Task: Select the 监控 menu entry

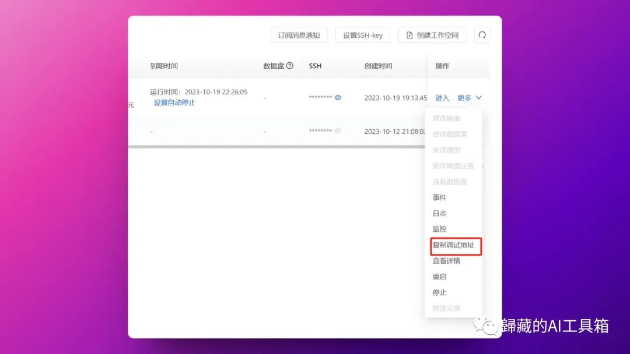Action: click(x=440, y=229)
